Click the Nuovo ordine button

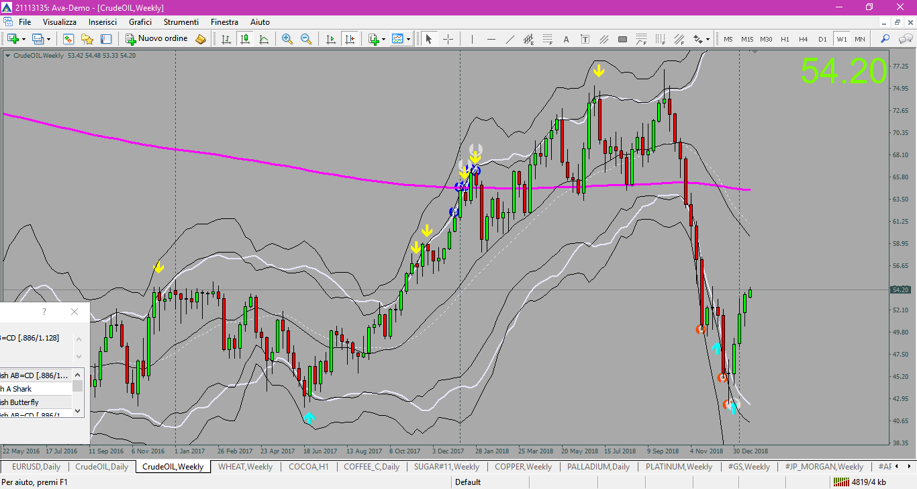[157, 39]
